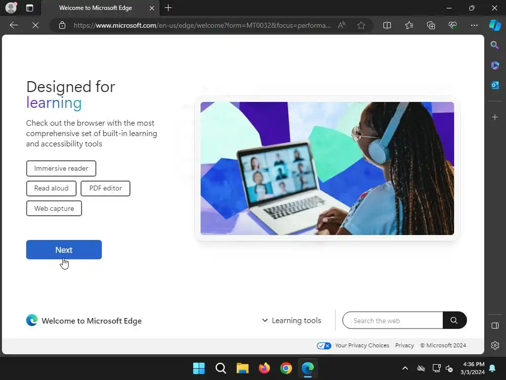
Task: View site information lock icon
Action: pyautogui.click(x=62, y=25)
